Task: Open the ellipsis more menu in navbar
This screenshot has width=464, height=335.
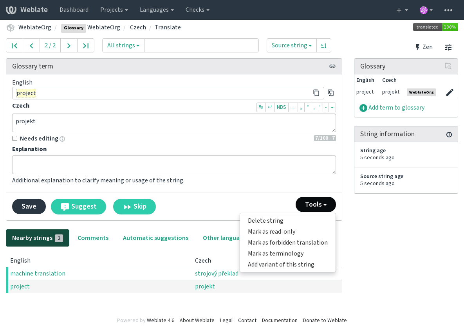Action: point(448,10)
